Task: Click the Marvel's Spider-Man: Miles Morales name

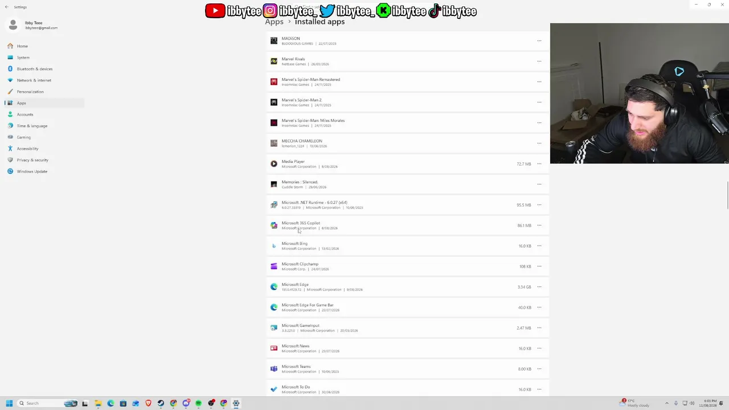Action: (x=313, y=121)
